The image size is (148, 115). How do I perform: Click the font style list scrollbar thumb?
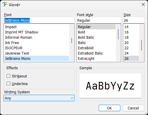pyautogui.click(x=118, y=34)
